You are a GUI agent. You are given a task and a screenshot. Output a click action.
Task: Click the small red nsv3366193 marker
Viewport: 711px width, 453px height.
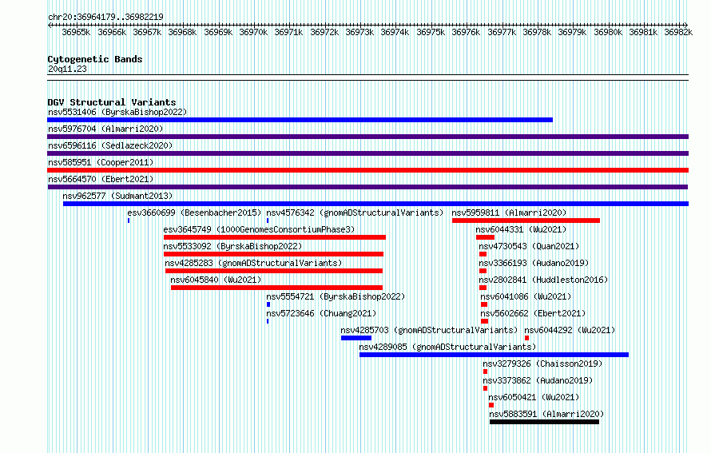pos(483,271)
